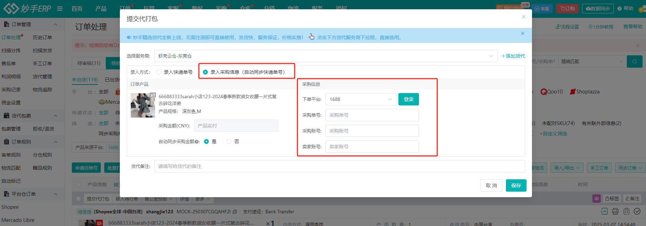Open the 首页 top menu
The height and width of the screenshot is (226, 646).
(x=77, y=9)
